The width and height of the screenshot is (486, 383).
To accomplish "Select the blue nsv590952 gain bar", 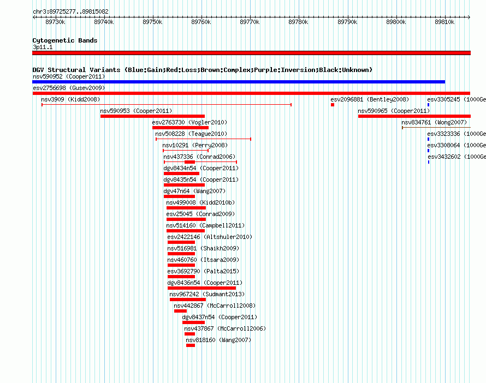I will (x=239, y=82).
